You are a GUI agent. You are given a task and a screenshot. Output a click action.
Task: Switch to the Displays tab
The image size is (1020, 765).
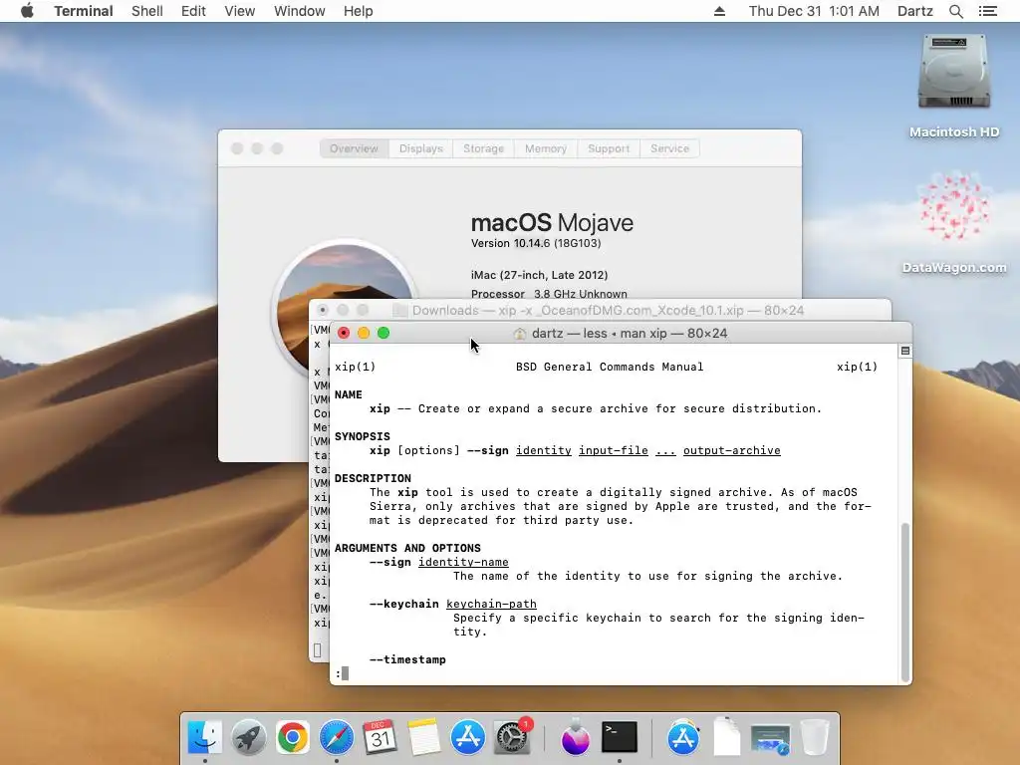[421, 148]
